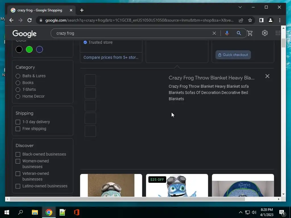Choose Books category
291x218 pixels.
click(18, 83)
